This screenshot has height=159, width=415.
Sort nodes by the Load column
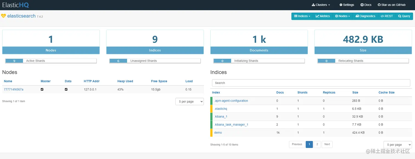[189, 81]
